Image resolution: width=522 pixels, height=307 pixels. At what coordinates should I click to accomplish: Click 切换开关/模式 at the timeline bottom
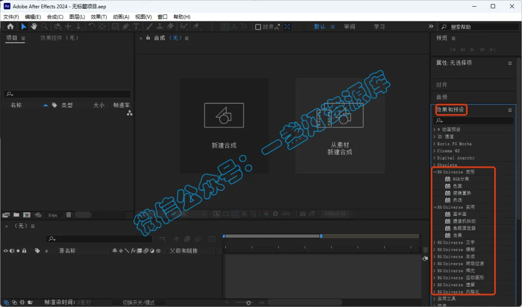pyautogui.click(x=139, y=302)
